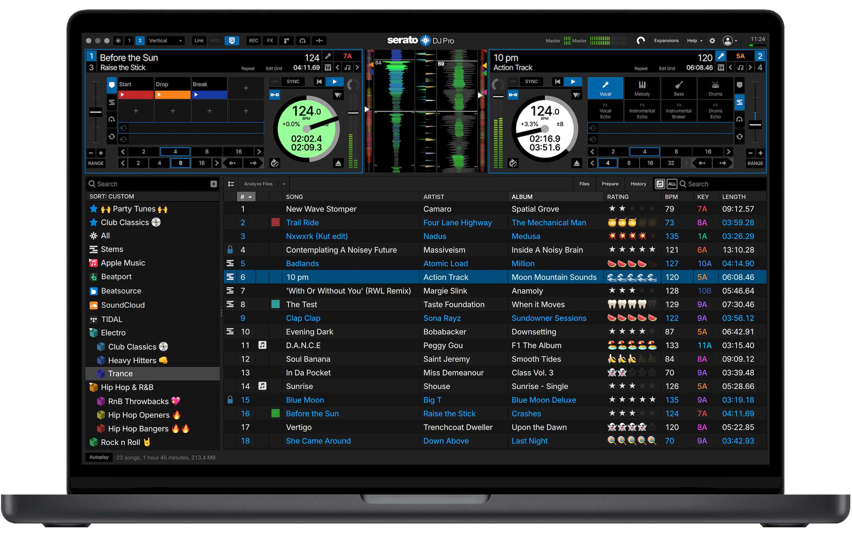Open the Expansions page

666,40
